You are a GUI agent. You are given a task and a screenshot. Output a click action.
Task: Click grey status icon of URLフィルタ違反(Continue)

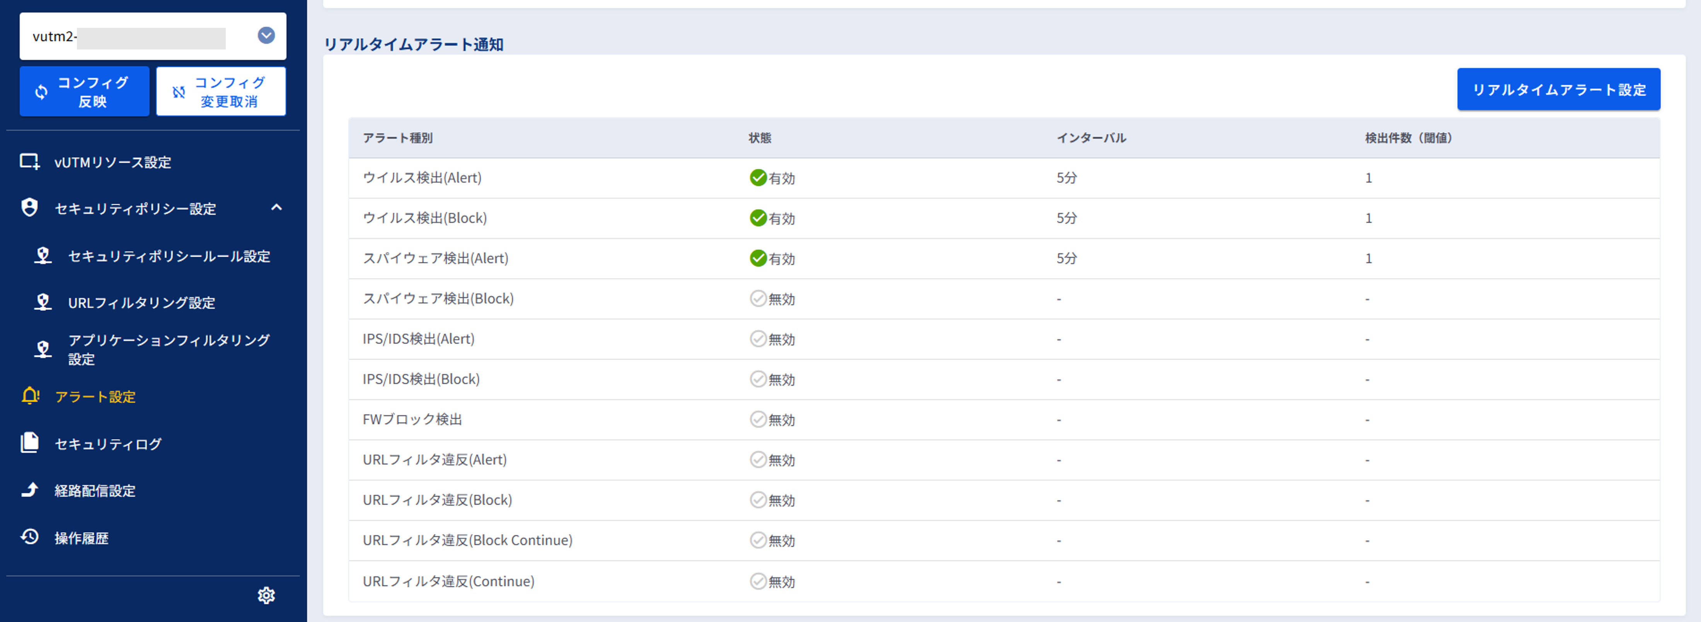click(758, 581)
